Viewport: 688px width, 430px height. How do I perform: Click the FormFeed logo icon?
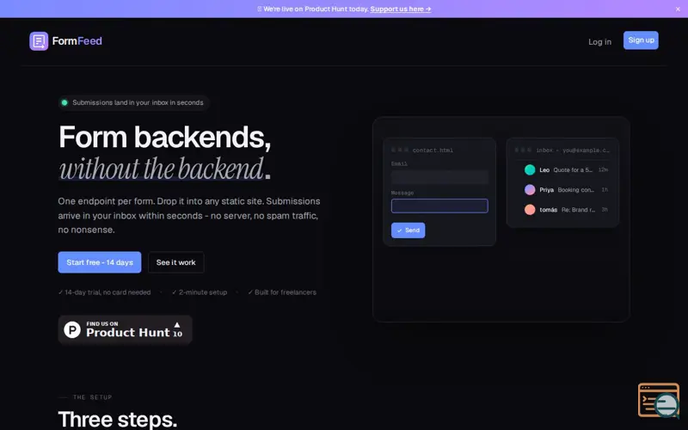pyautogui.click(x=39, y=41)
